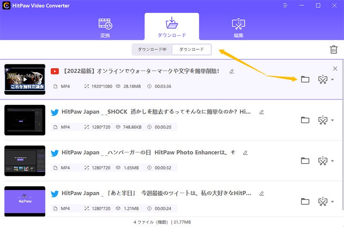Open folder for the SHOCK tweet video
The height and width of the screenshot is (227, 344).
305,120
